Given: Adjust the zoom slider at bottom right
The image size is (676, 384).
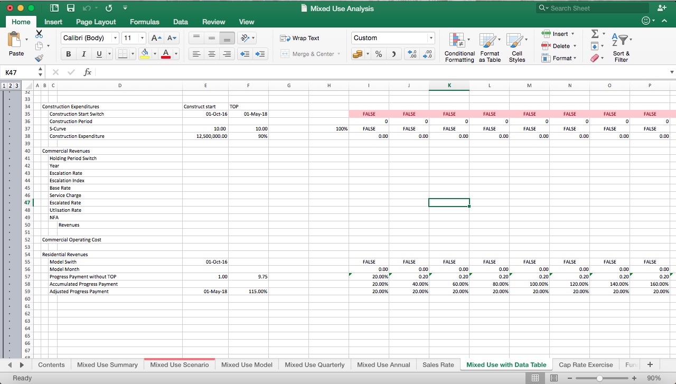Looking at the screenshot, I should tap(599, 378).
